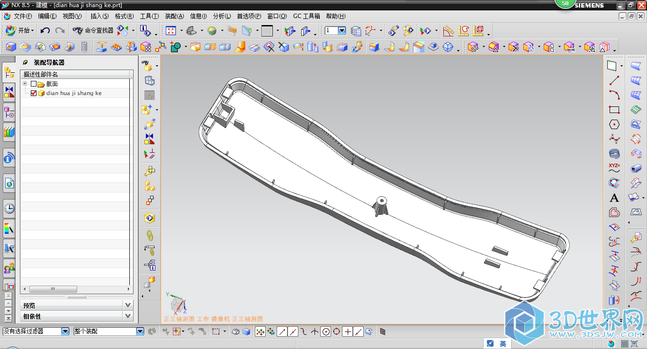Open the rendering style dropdown arrow

click(222, 31)
